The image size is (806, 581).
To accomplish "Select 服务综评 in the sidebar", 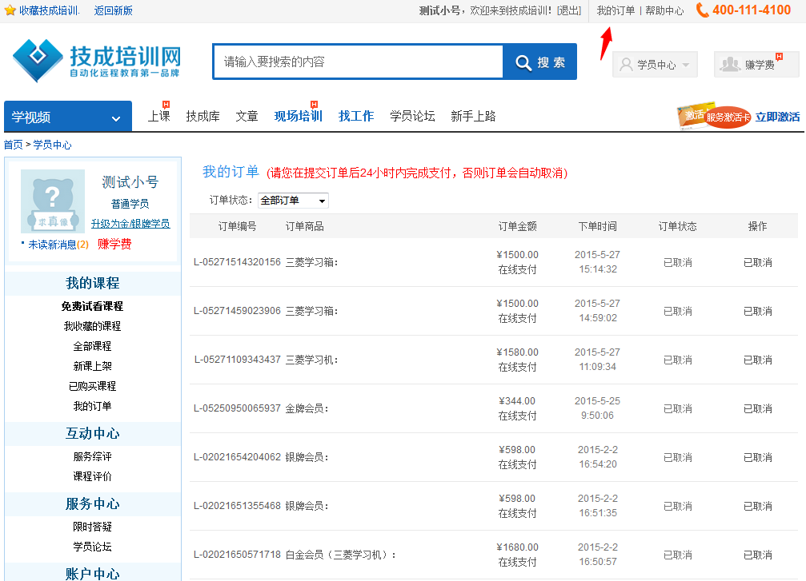I will click(x=93, y=457).
